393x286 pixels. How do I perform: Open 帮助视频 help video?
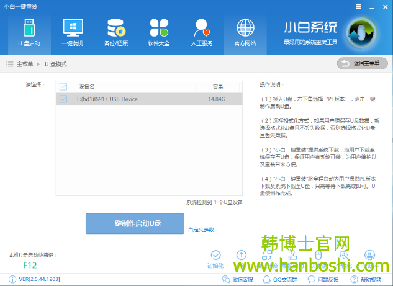click(x=366, y=280)
